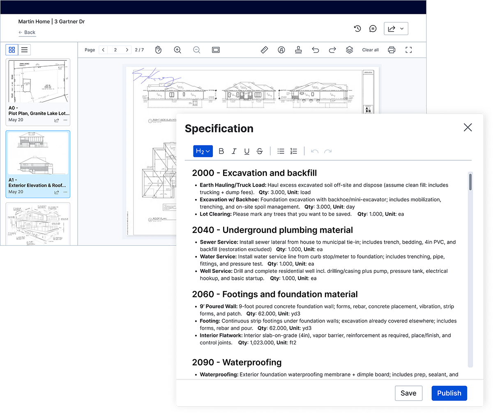Open more options for A0 Plot Plan
The height and width of the screenshot is (413, 493).
click(65, 120)
